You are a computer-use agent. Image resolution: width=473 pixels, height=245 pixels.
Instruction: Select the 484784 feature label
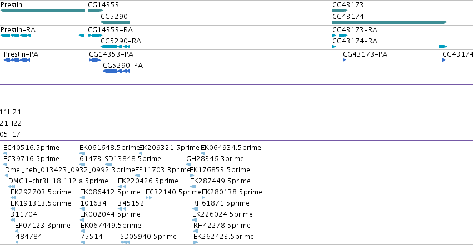pyautogui.click(x=29, y=237)
